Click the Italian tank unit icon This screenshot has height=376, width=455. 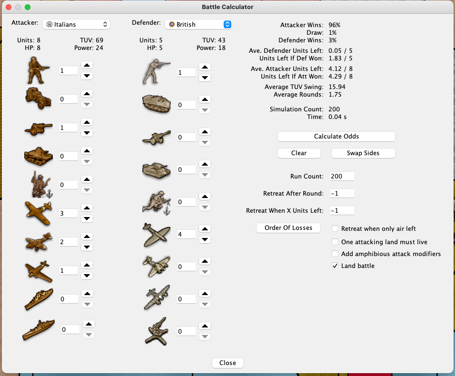coord(39,156)
